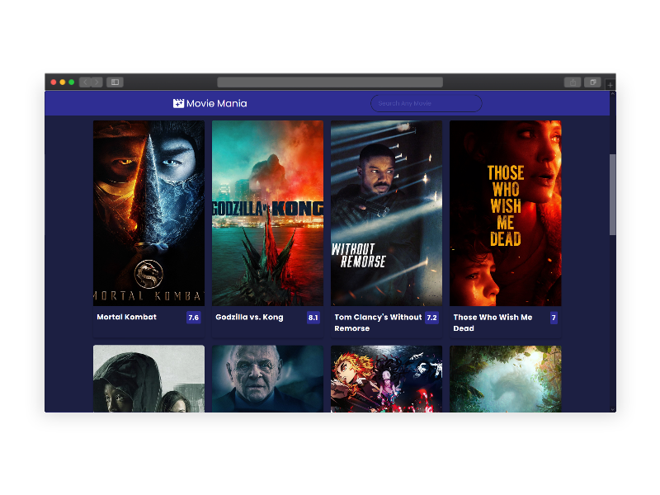Close the window with the red button
The width and height of the screenshot is (660, 495).
click(54, 82)
